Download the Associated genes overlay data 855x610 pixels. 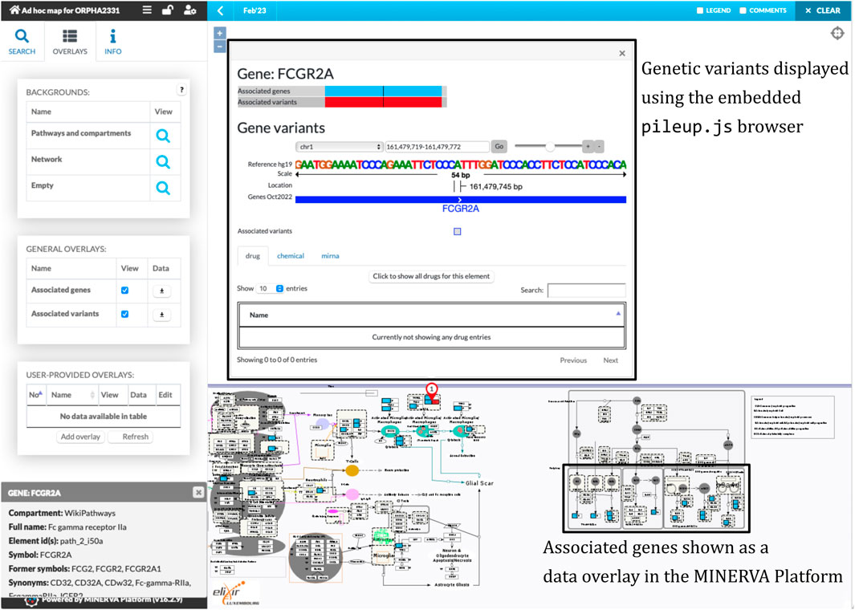click(161, 291)
